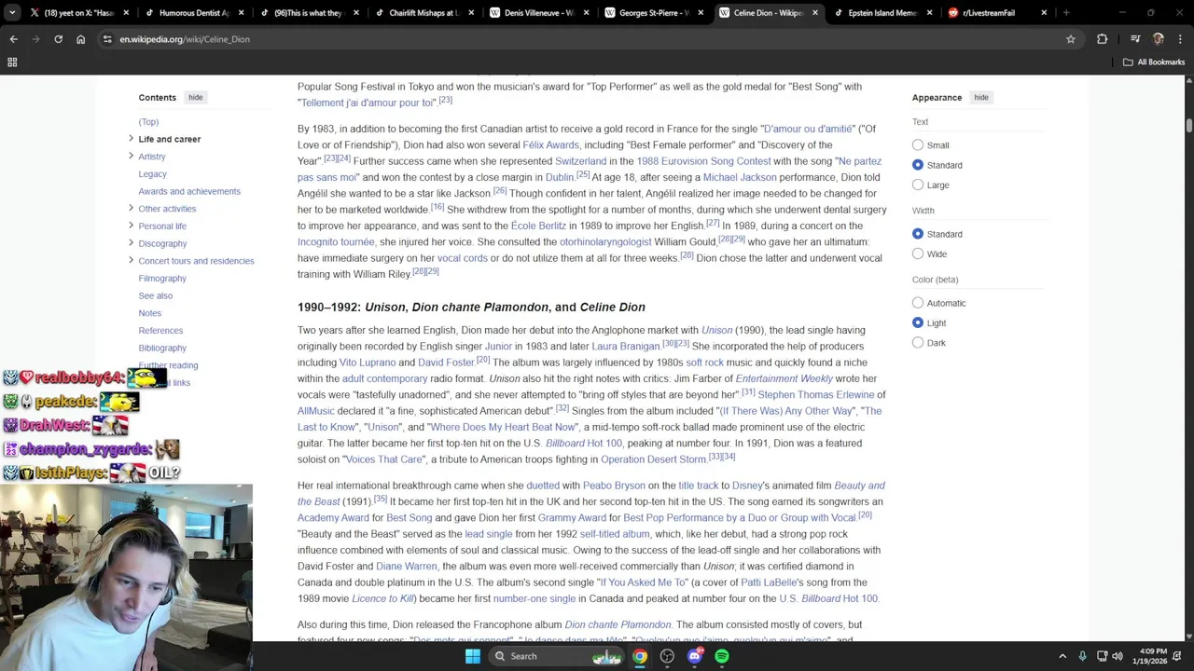Expand Life and career in contents
Image resolution: width=1194 pixels, height=671 pixels.
tap(131, 139)
